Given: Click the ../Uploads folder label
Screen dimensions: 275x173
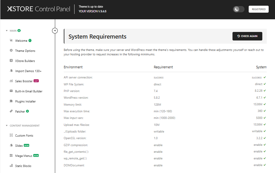Looking at the screenshot, I should tap(75, 131).
